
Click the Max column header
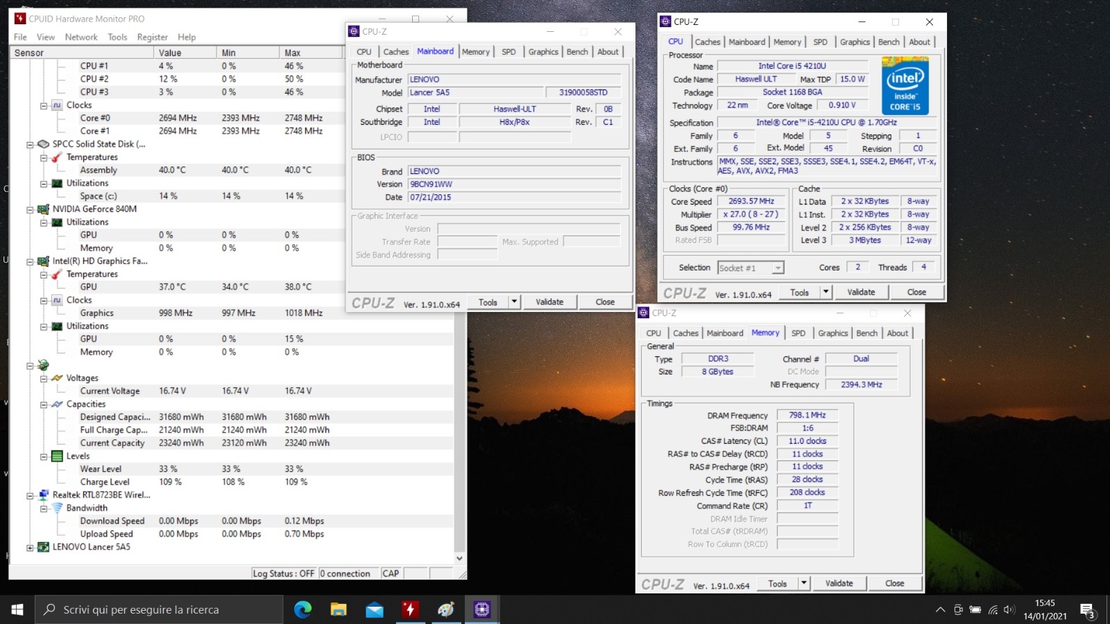[311, 53]
